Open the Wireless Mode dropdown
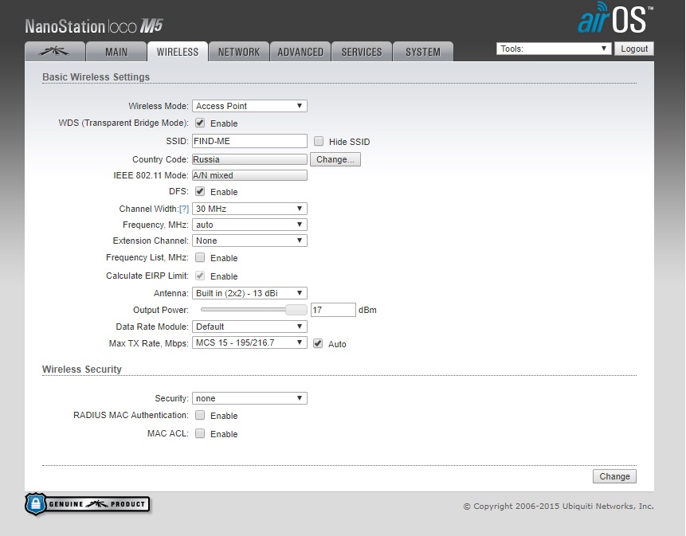Image resolution: width=686 pixels, height=536 pixels. (x=249, y=106)
